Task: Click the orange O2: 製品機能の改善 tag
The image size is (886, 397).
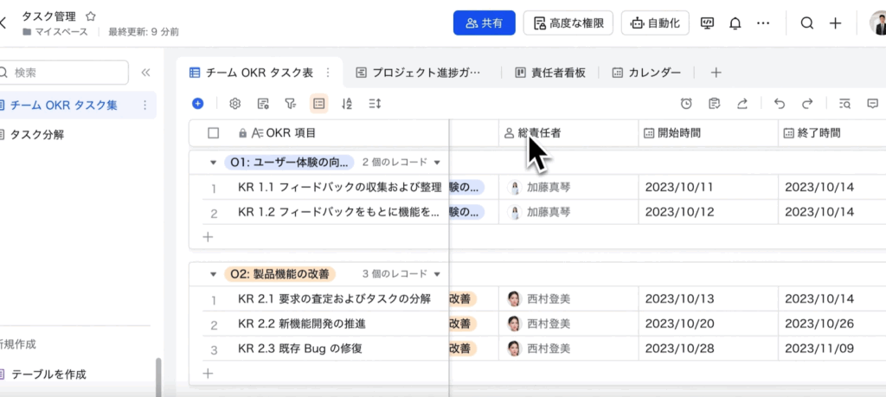Action: (279, 274)
